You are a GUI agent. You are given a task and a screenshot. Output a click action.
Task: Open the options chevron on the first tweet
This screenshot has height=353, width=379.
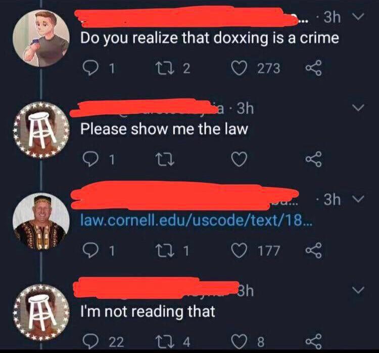point(358,17)
